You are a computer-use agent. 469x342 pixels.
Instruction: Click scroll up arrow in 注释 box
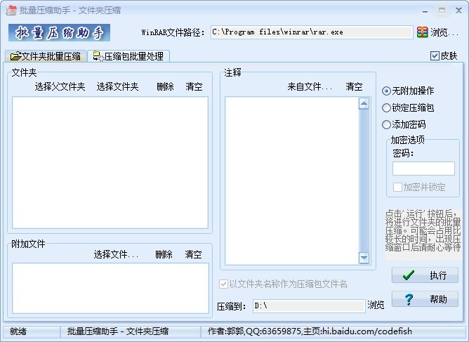(364, 104)
